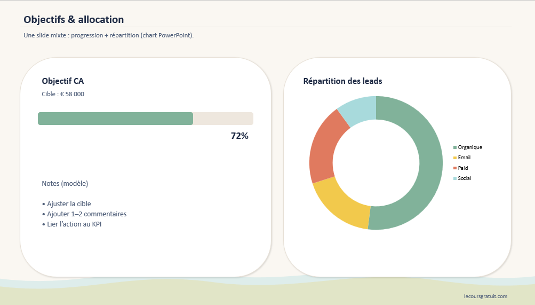The image size is (535, 305).
Task: Click the Organique legend color square
Action: point(455,147)
